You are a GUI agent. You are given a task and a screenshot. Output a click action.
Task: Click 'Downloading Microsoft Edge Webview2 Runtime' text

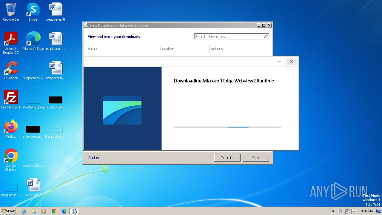click(224, 81)
